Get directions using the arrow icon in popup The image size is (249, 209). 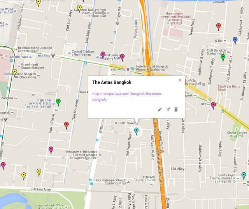click(x=168, y=109)
